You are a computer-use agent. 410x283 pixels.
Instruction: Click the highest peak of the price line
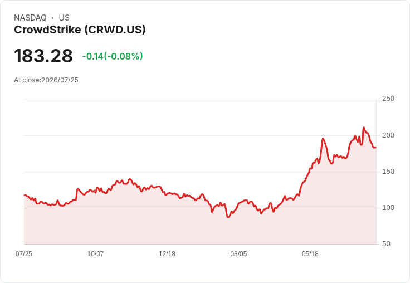[364, 128]
